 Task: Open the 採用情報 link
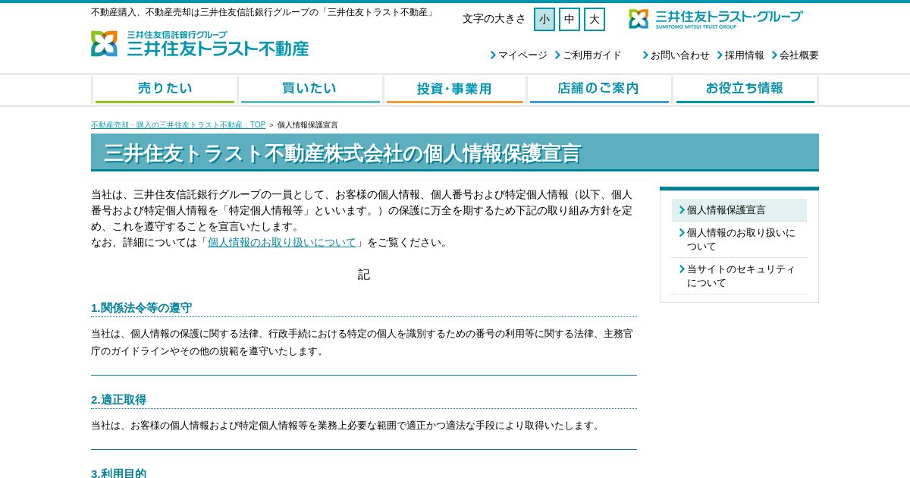click(740, 55)
